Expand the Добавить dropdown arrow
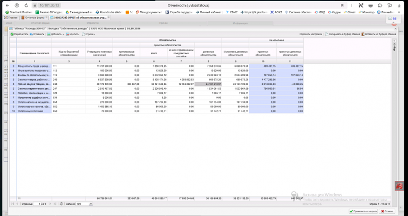This screenshot has width=408, height=216. [63, 34]
